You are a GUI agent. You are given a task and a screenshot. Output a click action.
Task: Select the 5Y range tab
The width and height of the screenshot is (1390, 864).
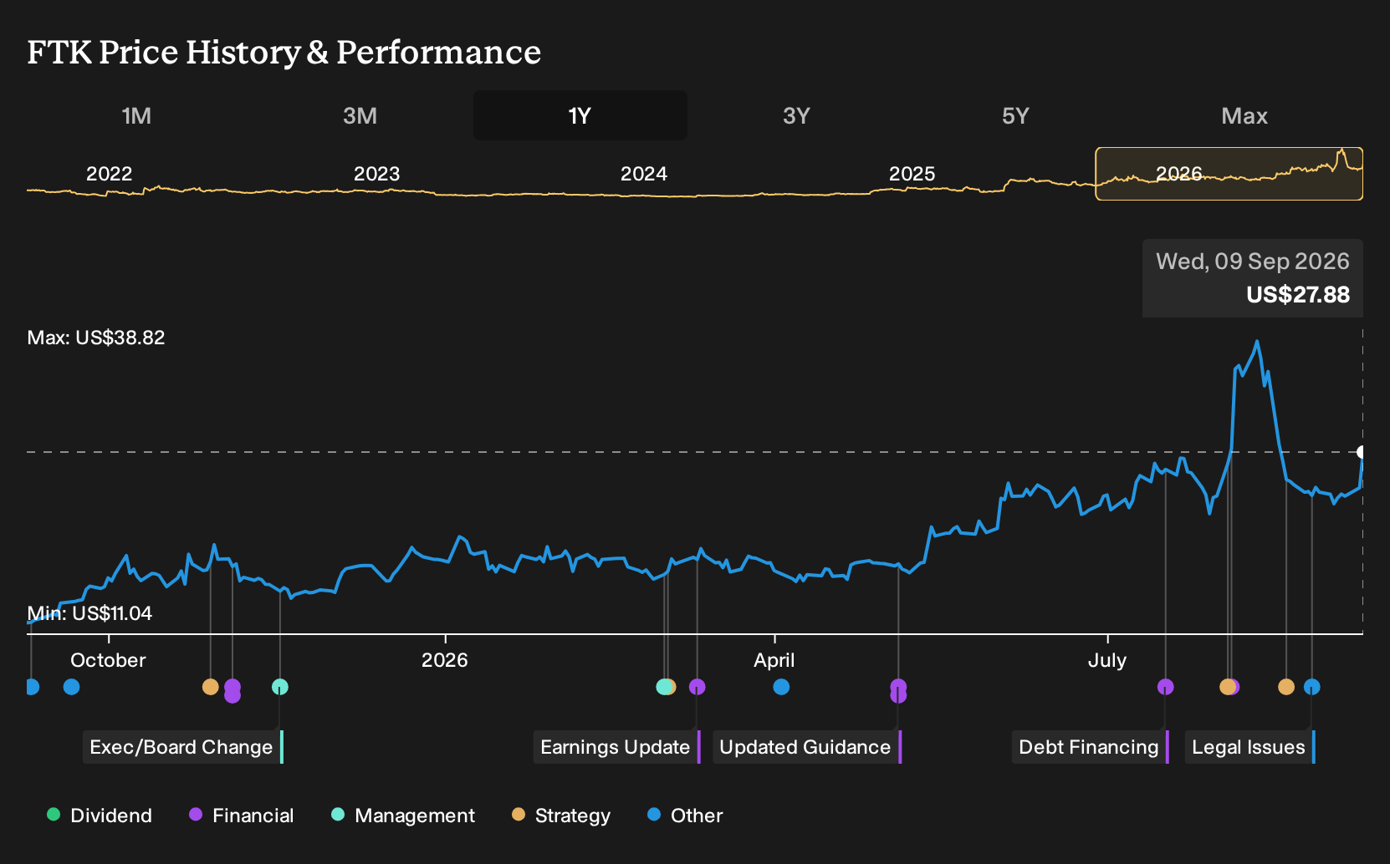[1015, 115]
